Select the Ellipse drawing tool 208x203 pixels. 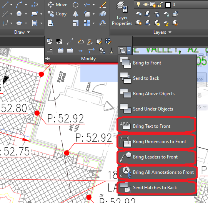19,23
